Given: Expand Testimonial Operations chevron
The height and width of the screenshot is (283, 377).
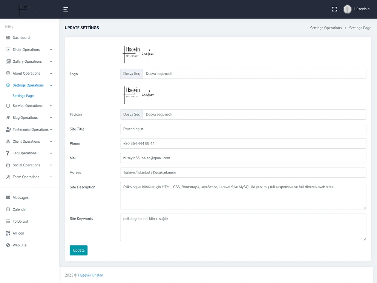Looking at the screenshot, I should [x=51, y=129].
